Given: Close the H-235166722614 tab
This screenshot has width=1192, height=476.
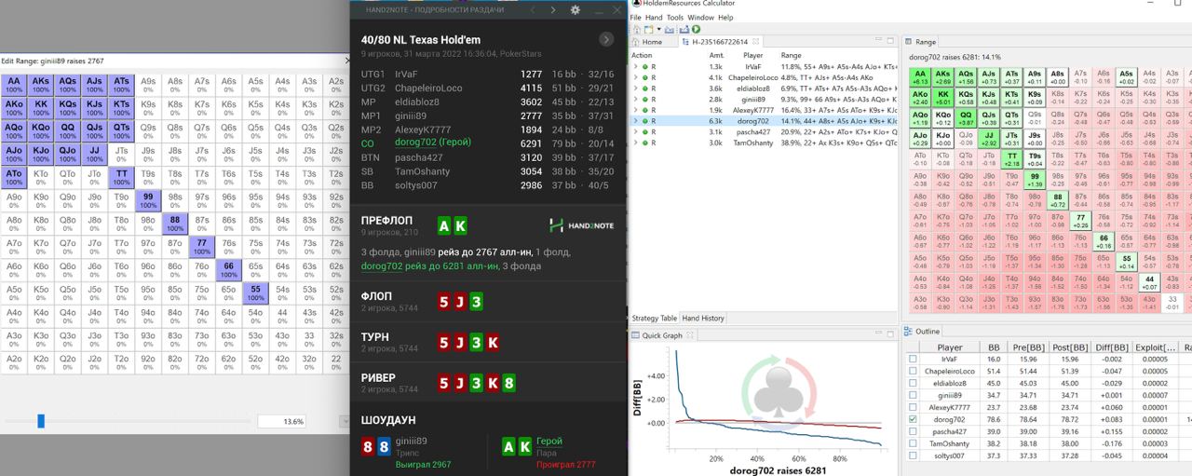Looking at the screenshot, I should 755,42.
